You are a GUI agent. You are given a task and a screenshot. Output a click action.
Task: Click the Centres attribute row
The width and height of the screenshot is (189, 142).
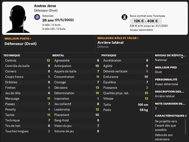(27, 61)
